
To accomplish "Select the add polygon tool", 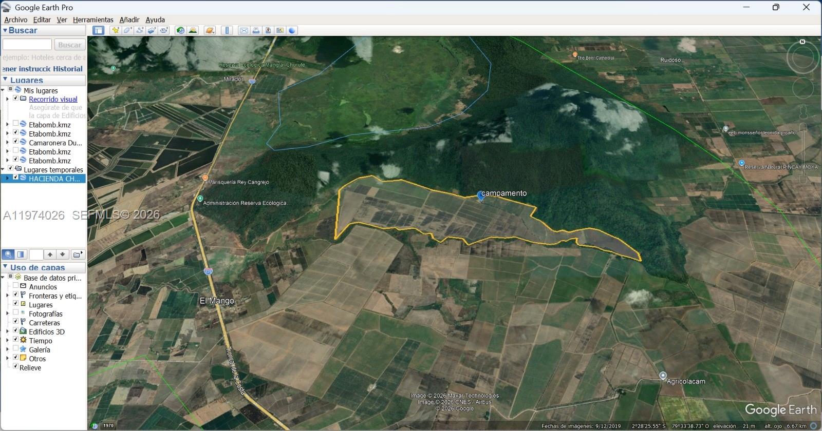I will click(x=127, y=30).
